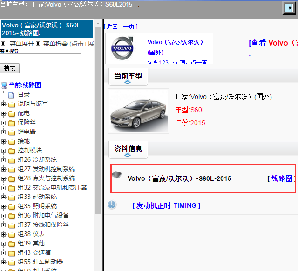Click the folder icon for 组32 交流发电机和变压器

coord(12,188)
